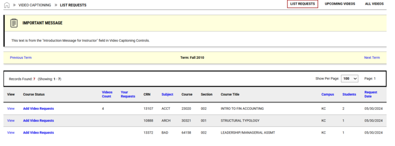This screenshot has height=146, width=395.
Task: Add Video Requests for Leadership/Managerial Assmt
Action: tap(39, 133)
